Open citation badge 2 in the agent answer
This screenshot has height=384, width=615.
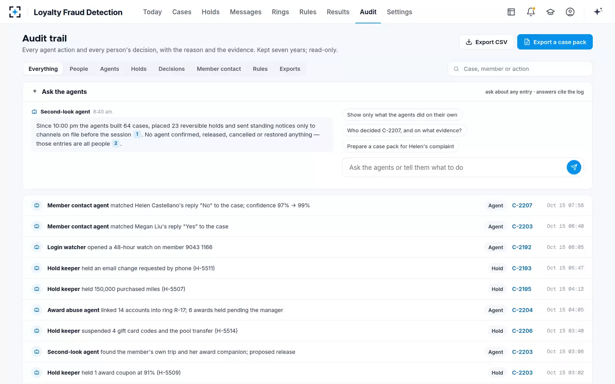coord(116,143)
